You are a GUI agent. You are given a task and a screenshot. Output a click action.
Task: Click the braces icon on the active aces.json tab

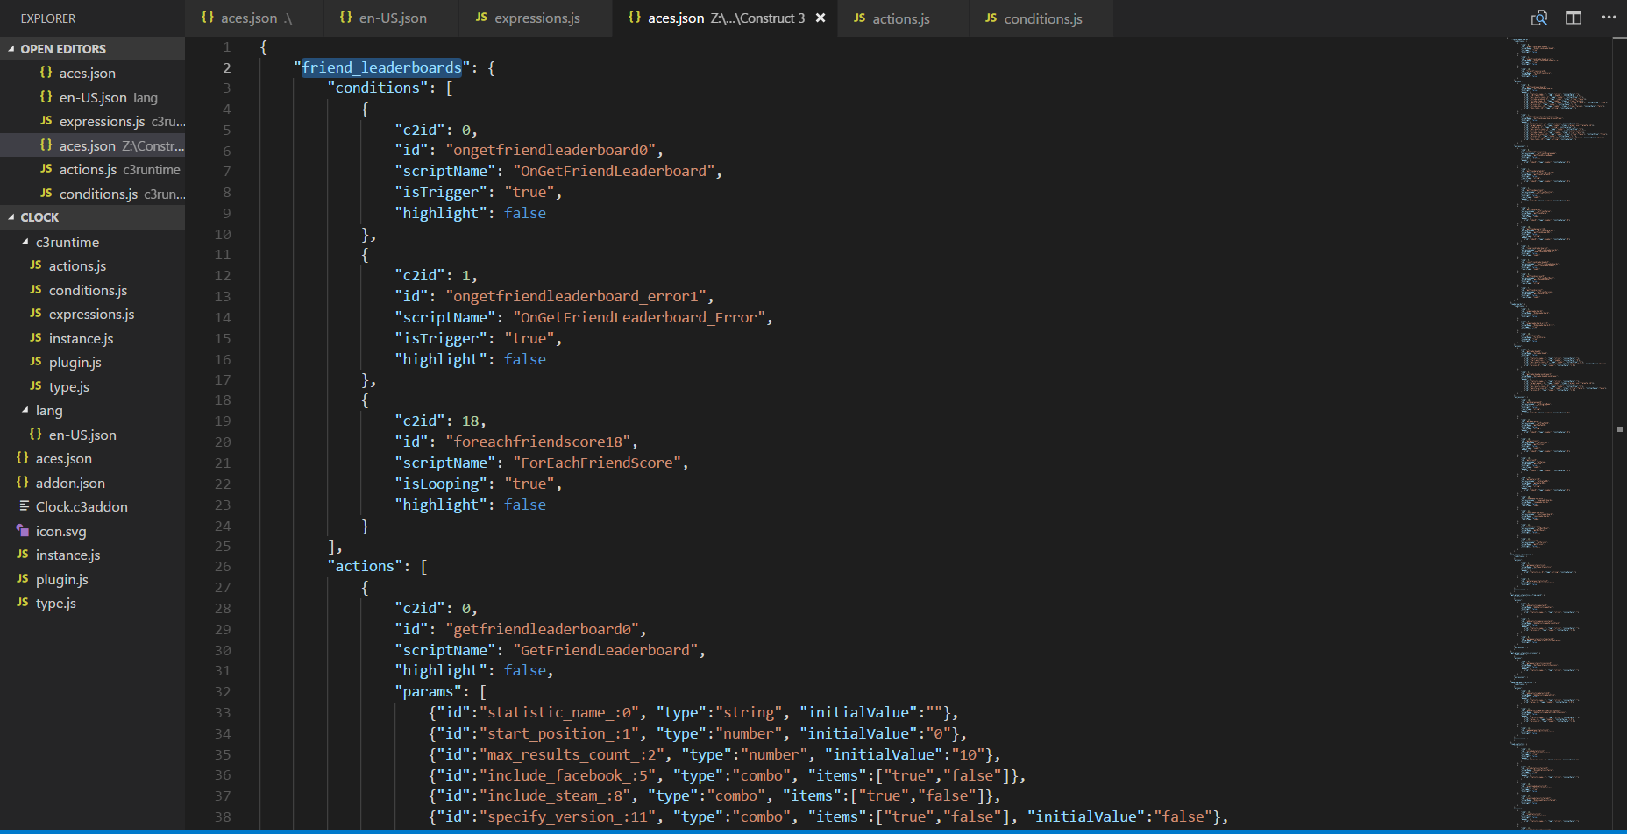pos(635,18)
